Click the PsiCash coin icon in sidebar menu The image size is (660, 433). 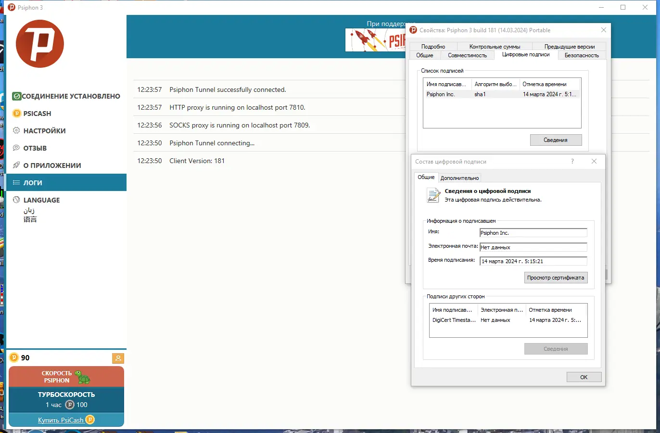[17, 114]
